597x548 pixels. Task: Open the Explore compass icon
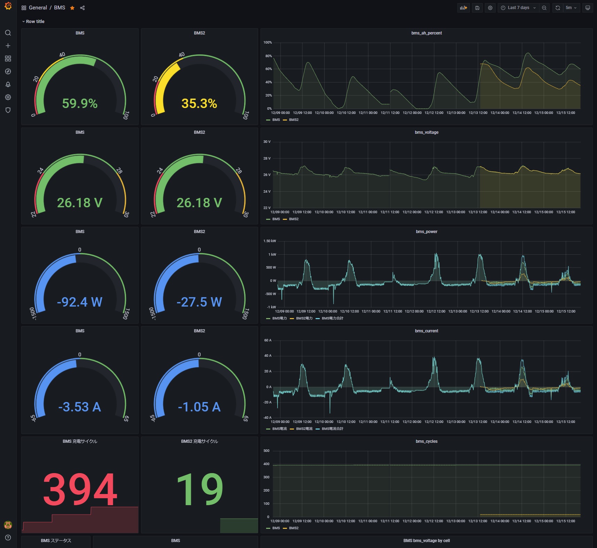coord(8,71)
